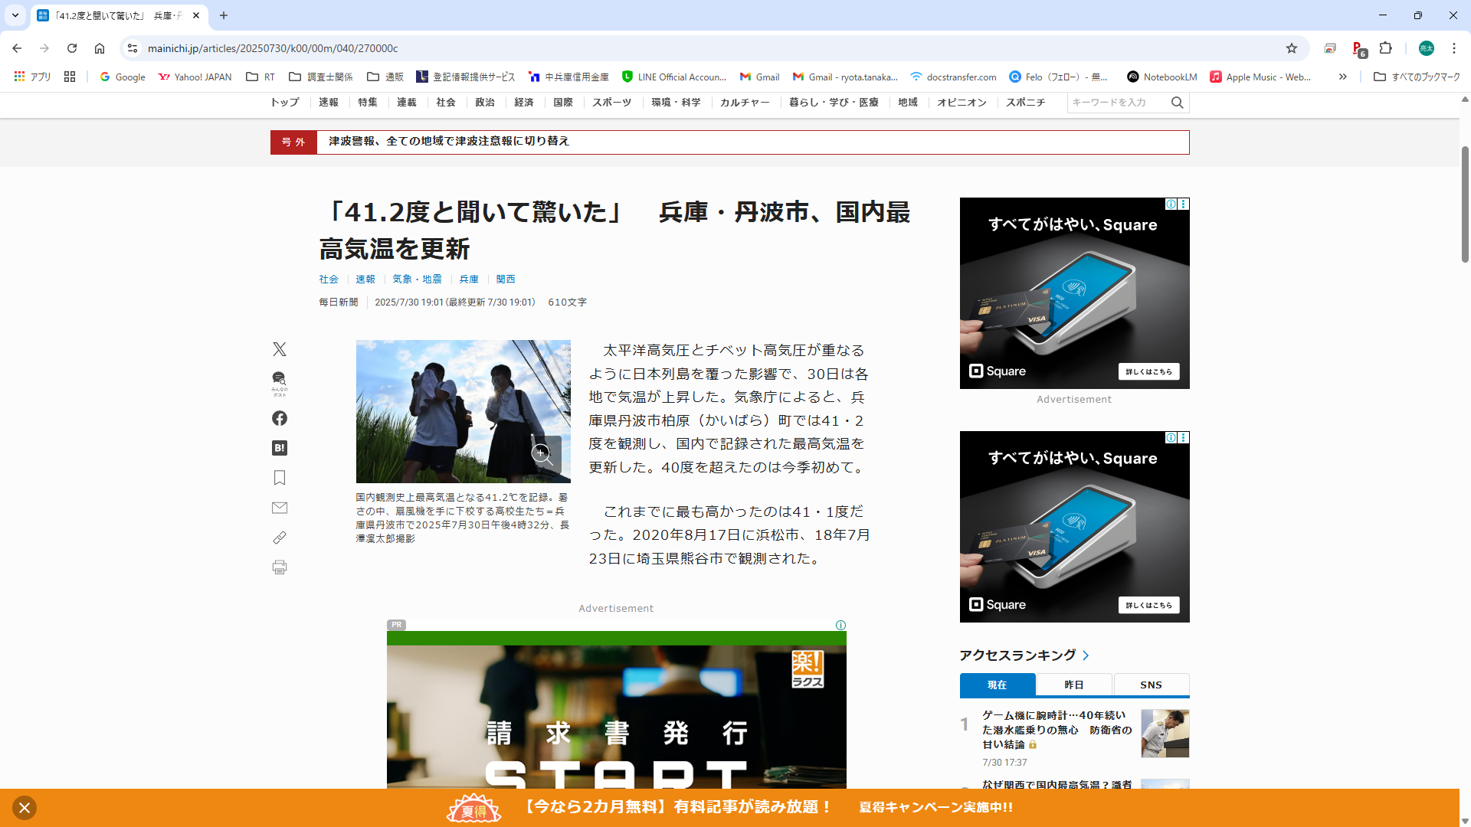Switch ranking to 昨日 tab
1471x827 pixels.
(1074, 685)
